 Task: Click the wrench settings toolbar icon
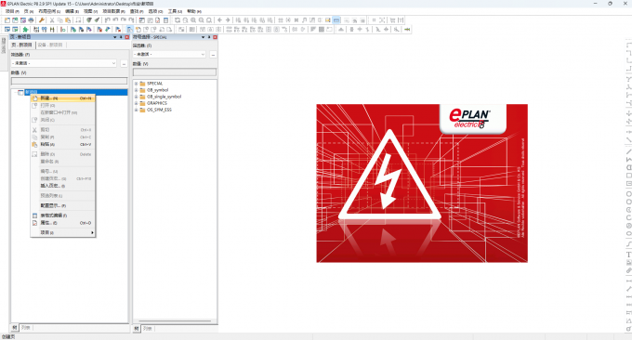[42, 20]
